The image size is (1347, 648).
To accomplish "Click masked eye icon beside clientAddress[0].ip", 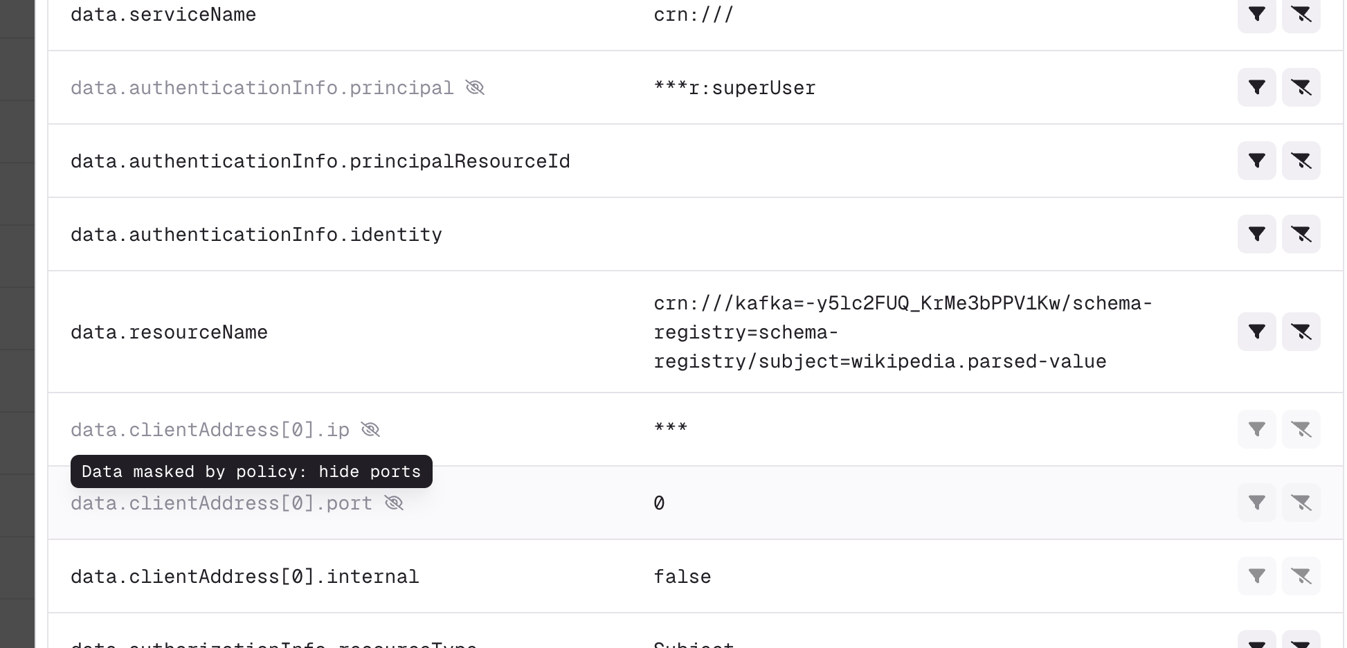I will 370,429.
